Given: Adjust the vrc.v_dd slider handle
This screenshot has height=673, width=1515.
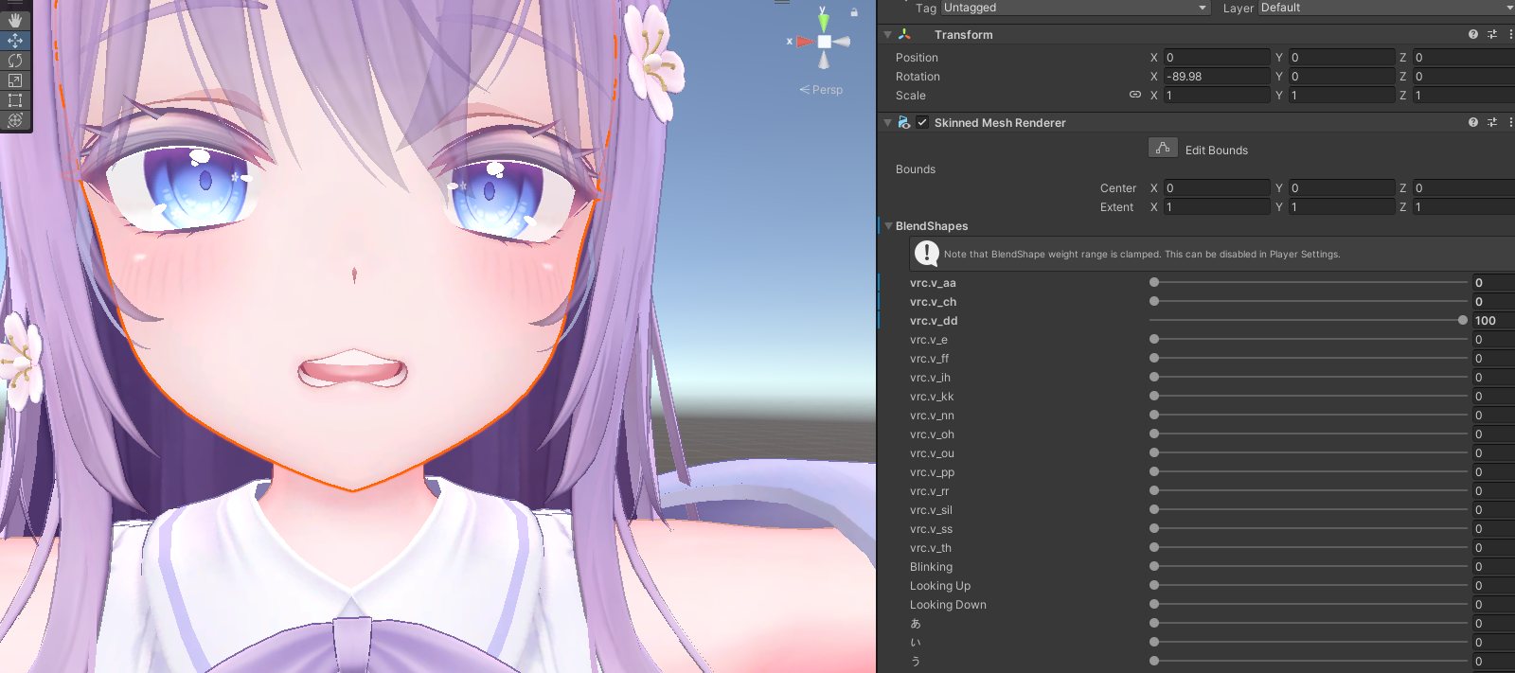Looking at the screenshot, I should [1463, 320].
